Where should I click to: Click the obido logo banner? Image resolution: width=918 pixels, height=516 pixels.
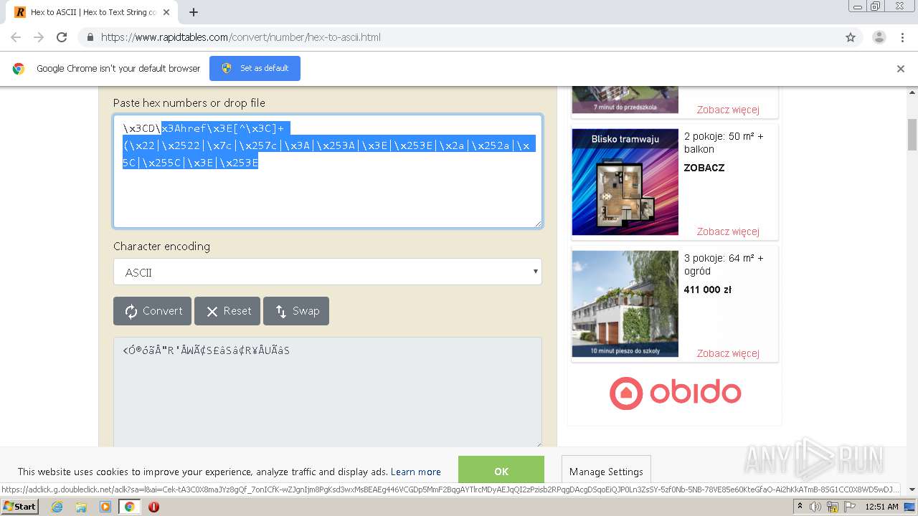coord(675,393)
